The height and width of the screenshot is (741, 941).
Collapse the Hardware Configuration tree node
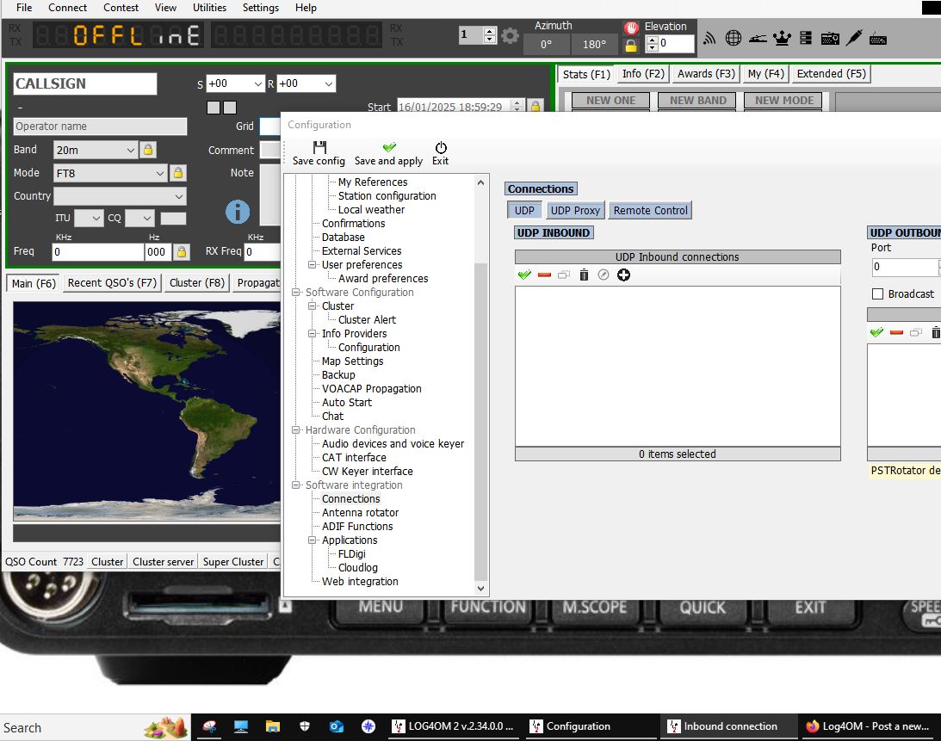click(x=296, y=430)
